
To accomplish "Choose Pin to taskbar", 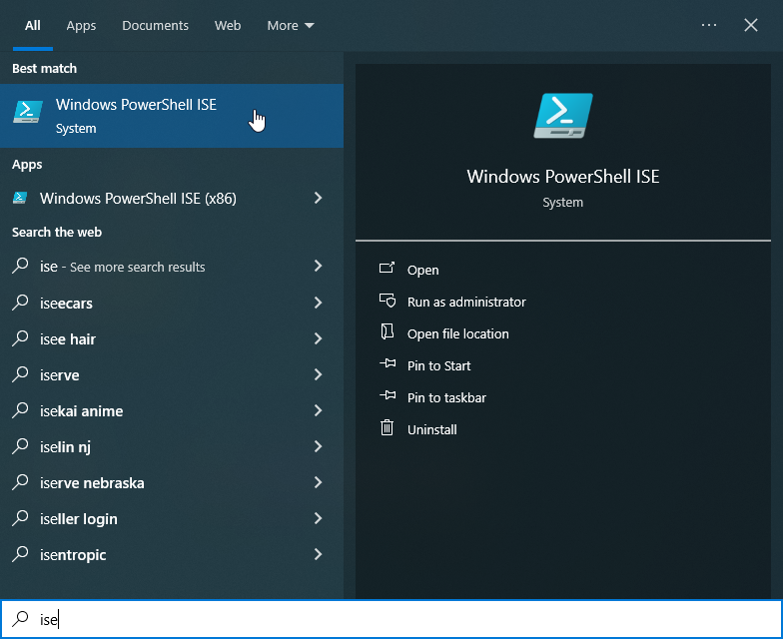I will 446,397.
